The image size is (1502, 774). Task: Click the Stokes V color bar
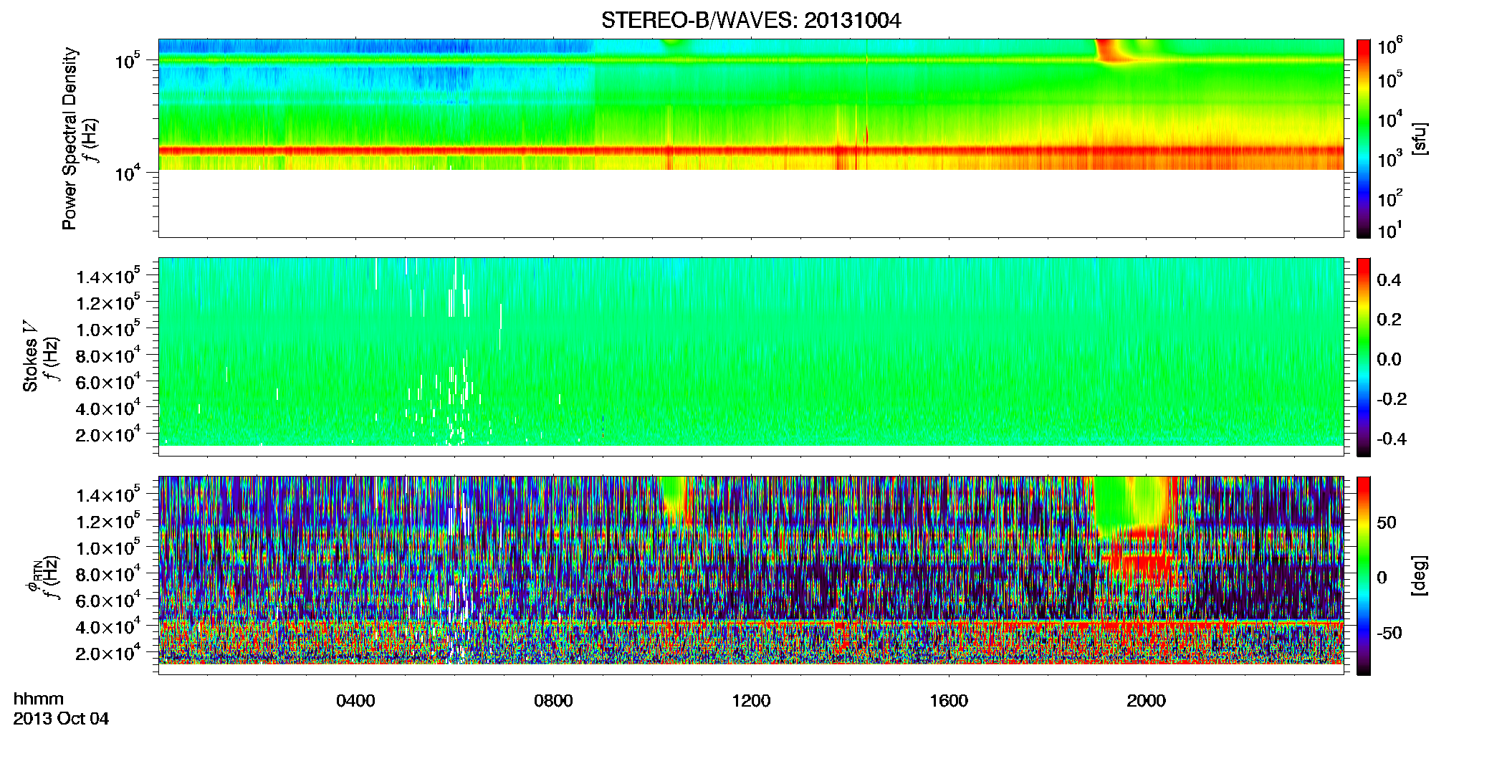(x=1364, y=357)
